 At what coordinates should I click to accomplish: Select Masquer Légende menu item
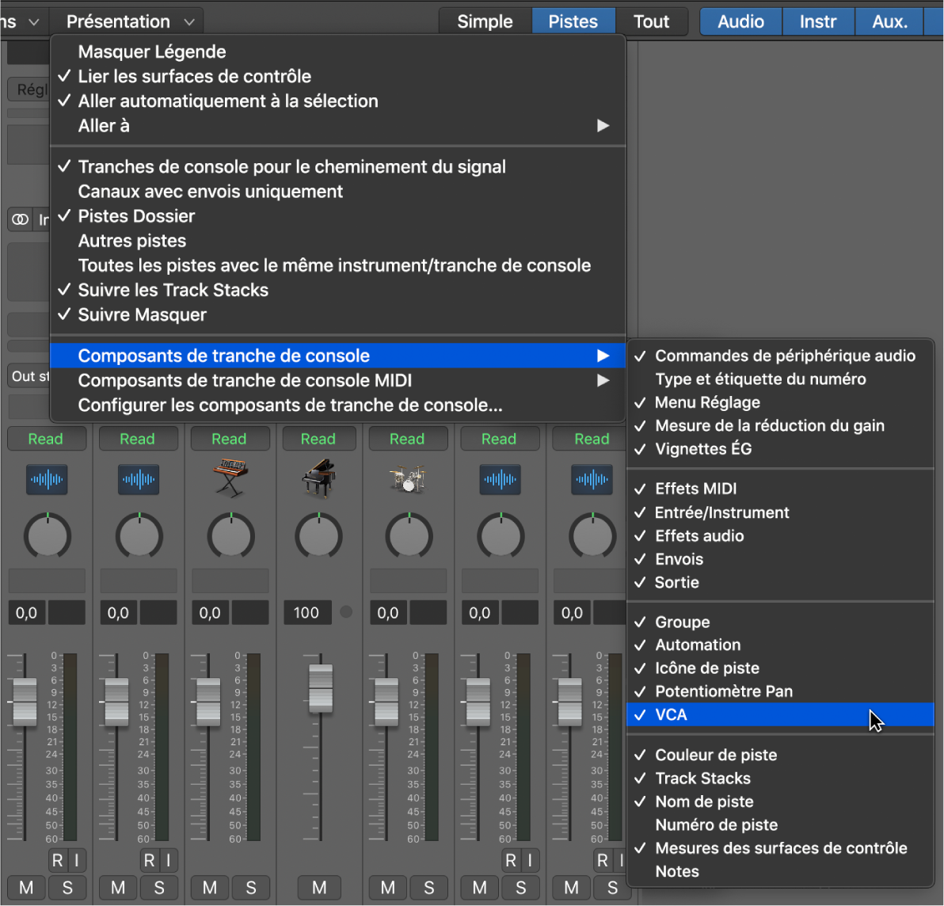pyautogui.click(x=337, y=51)
